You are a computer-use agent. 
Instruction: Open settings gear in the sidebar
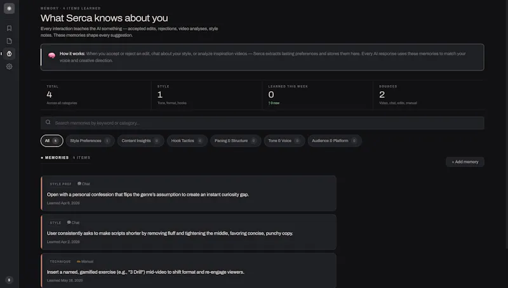pos(9,67)
